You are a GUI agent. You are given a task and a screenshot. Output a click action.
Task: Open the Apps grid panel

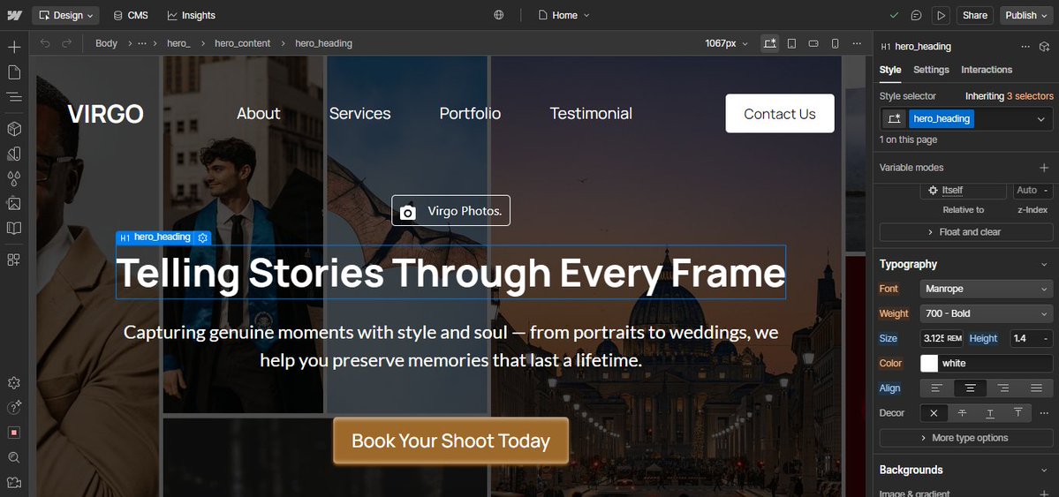14,260
